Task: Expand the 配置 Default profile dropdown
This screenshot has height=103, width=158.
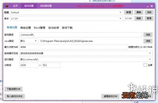Action: (x=66, y=12)
